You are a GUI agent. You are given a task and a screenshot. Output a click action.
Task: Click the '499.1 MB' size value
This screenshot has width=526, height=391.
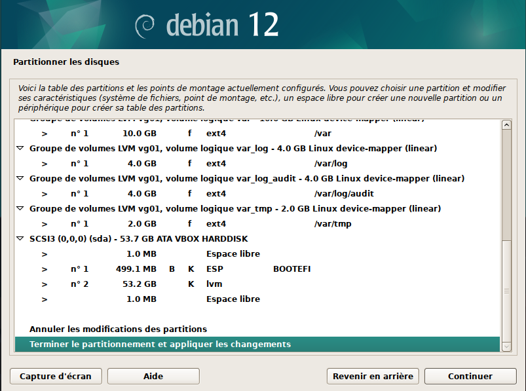tap(136, 269)
